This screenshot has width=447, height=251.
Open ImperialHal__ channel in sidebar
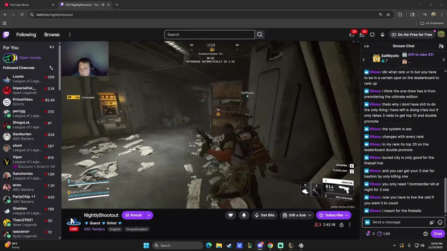[x=29, y=90]
